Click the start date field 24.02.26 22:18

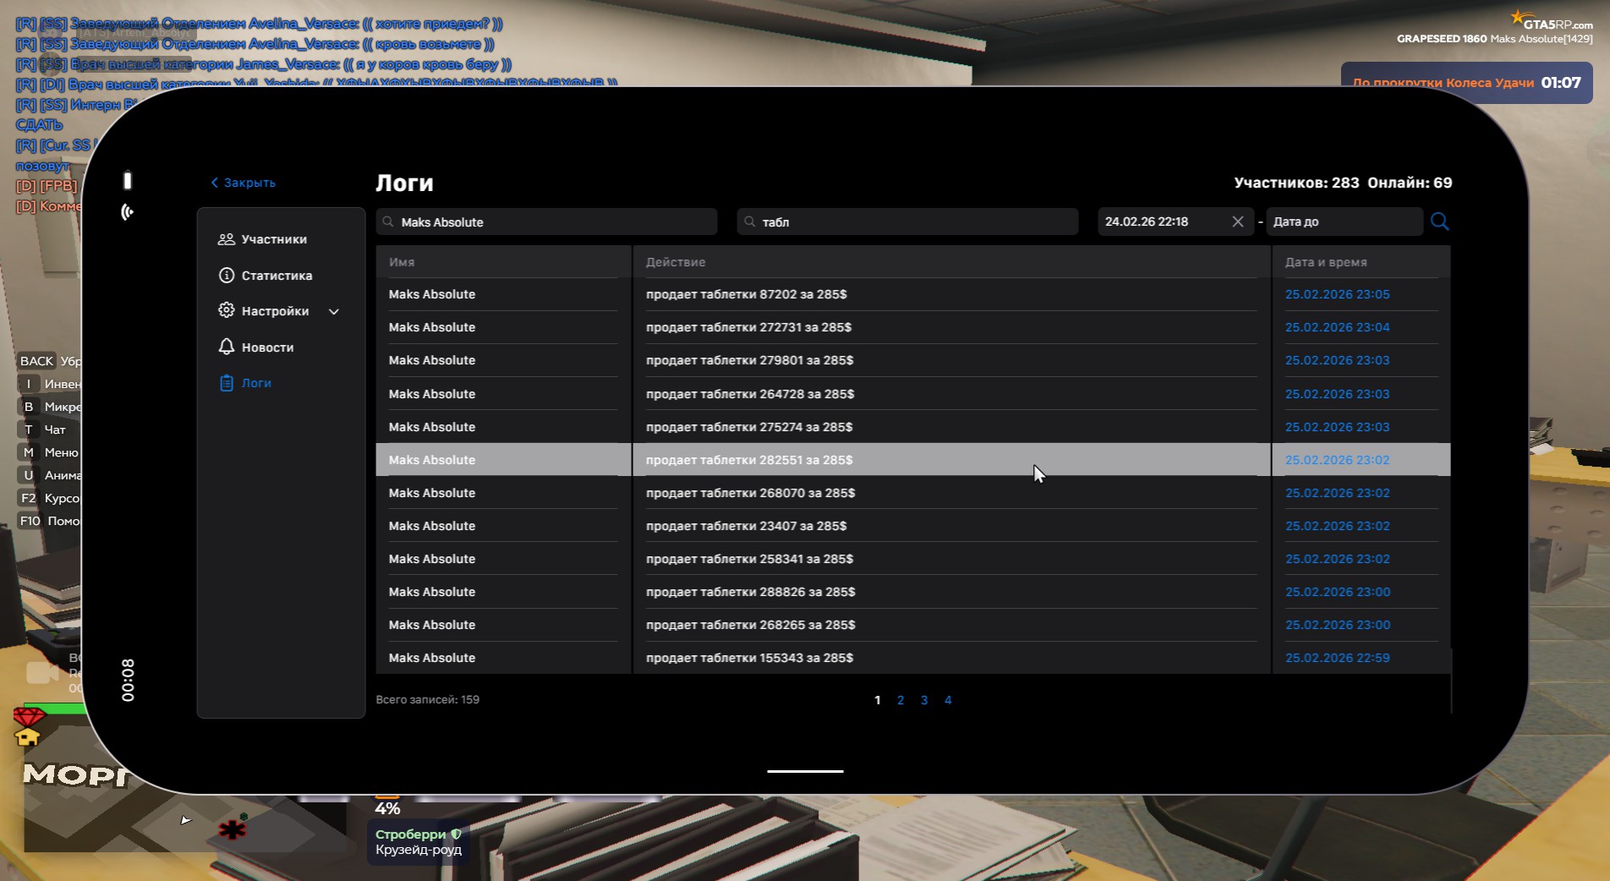[1163, 222]
